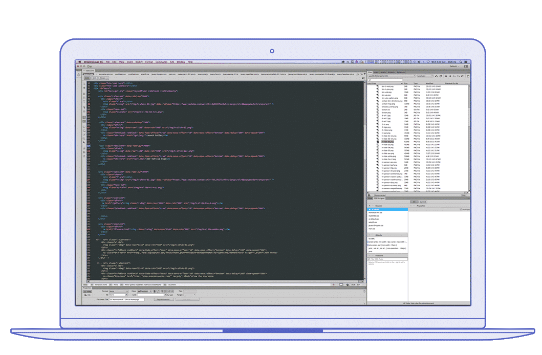
Task: Click the Point to File icon beside Link
Action: click(168, 295)
